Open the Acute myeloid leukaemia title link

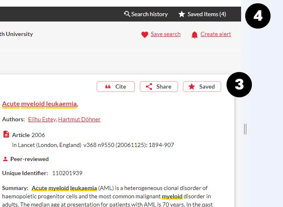pyautogui.click(x=40, y=103)
